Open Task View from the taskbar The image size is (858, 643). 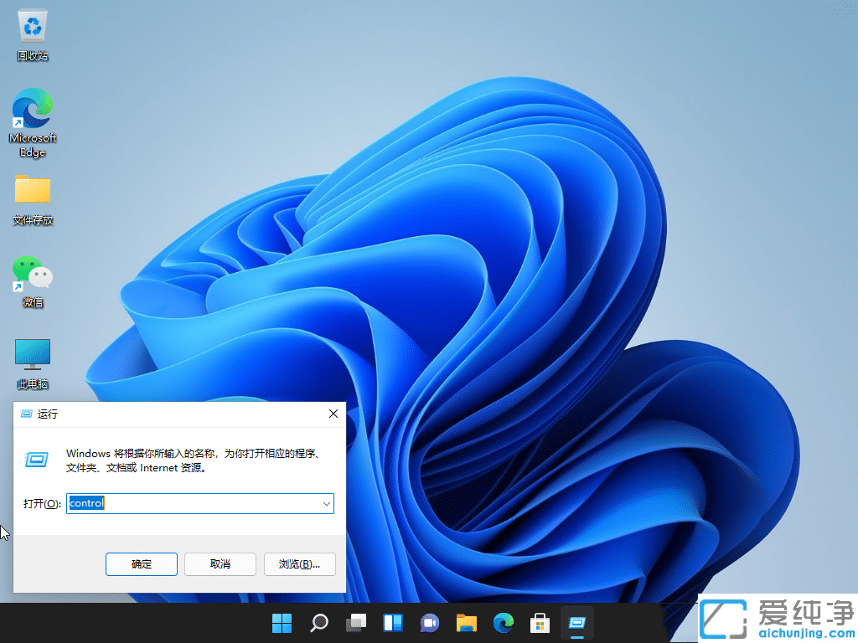(355, 623)
